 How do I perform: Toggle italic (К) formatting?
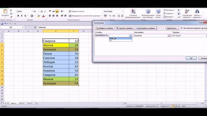[22, 16]
